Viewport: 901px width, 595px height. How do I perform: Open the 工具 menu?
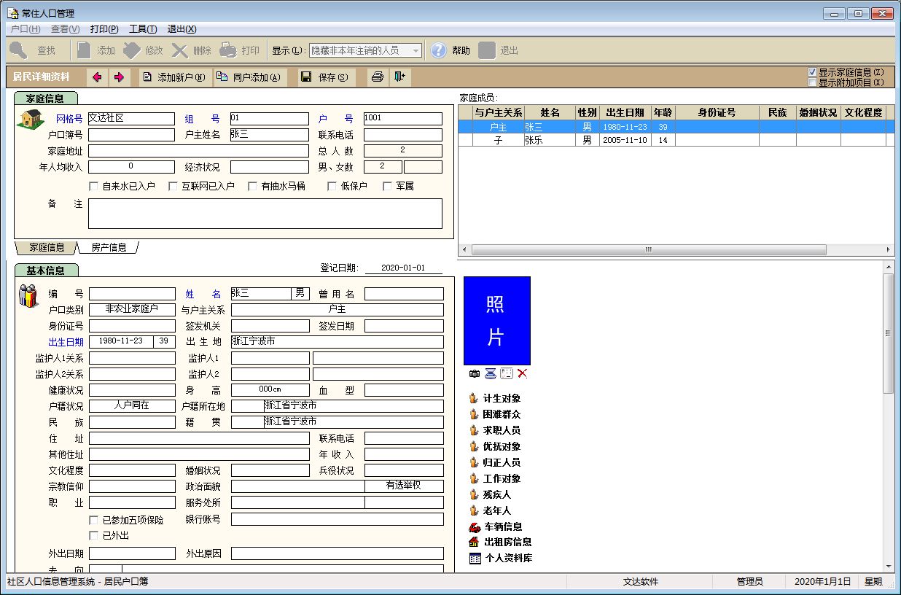[x=142, y=29]
